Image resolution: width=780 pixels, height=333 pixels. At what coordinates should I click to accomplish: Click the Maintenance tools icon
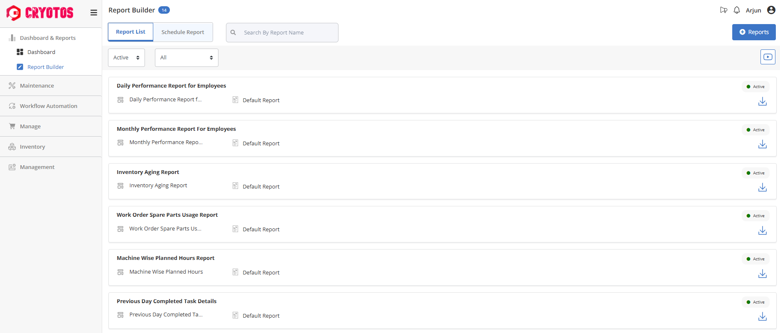click(12, 86)
